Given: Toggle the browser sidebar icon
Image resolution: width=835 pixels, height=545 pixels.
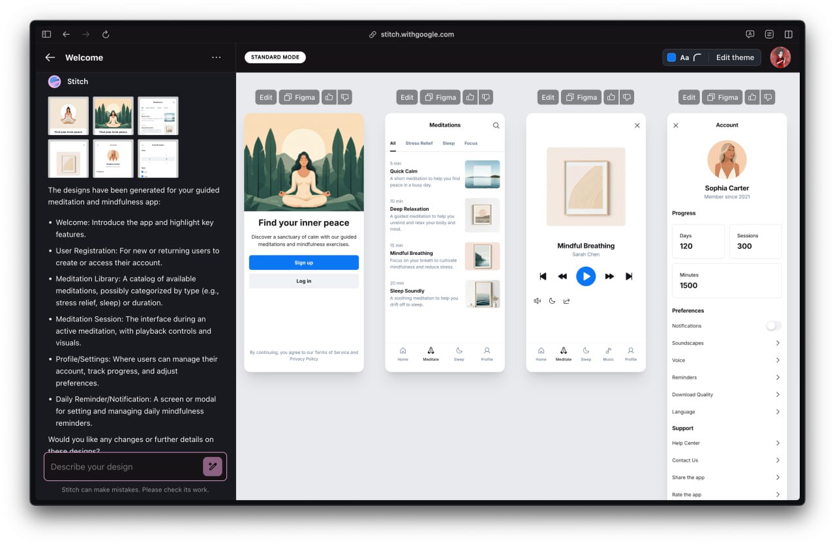Looking at the screenshot, I should pos(46,35).
